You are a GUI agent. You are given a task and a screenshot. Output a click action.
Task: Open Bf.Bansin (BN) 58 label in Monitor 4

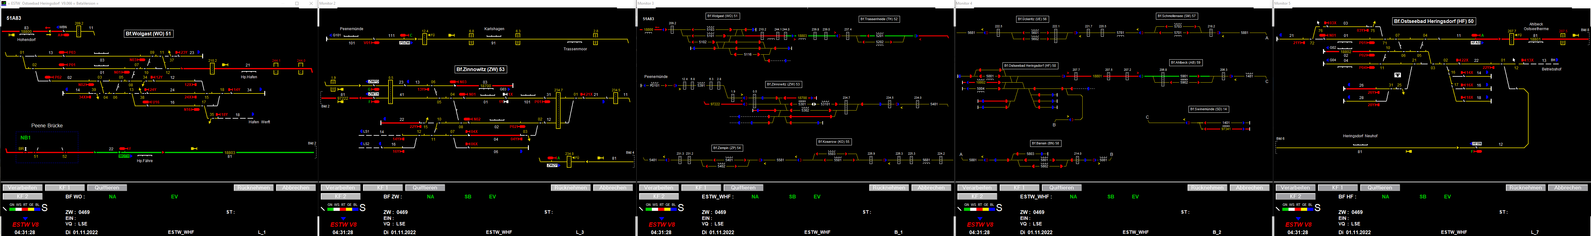click(x=1046, y=143)
